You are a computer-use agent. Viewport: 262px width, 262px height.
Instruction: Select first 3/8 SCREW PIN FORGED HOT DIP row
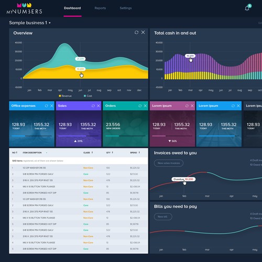79,193
